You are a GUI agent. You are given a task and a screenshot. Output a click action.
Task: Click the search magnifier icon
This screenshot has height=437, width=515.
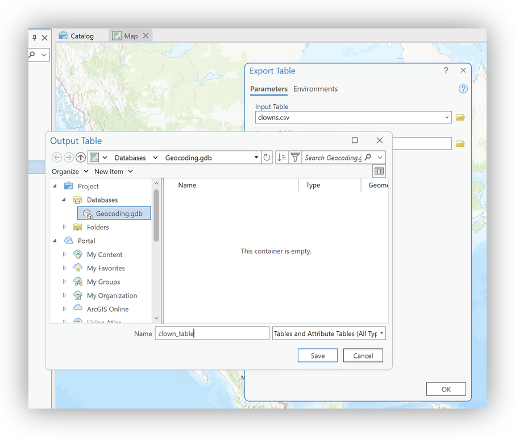coord(368,158)
